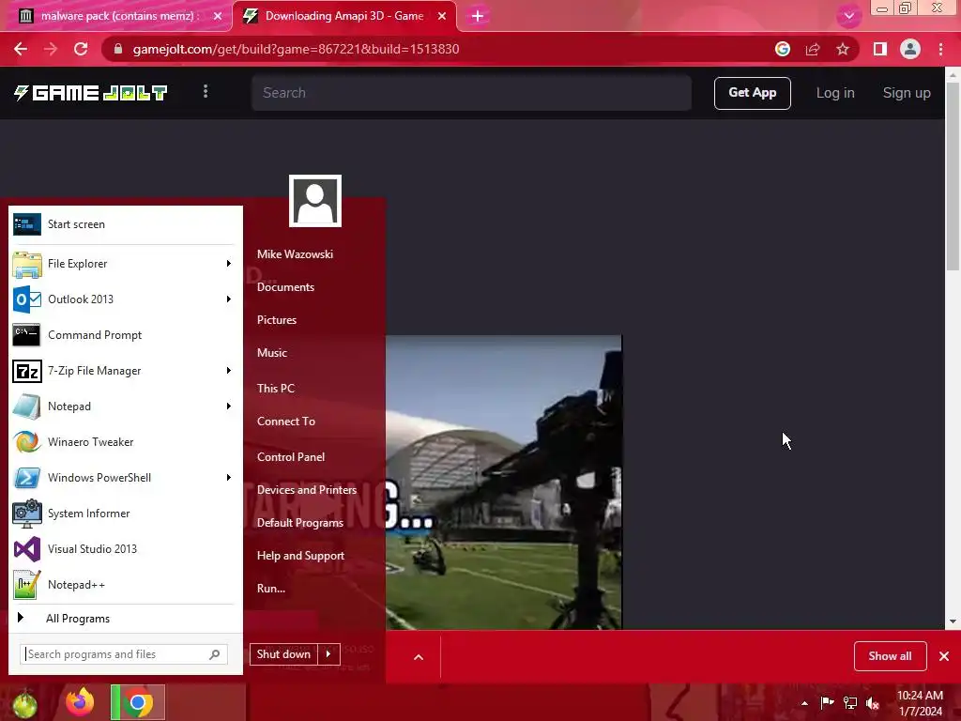
Task: Go back to previous page in Chrome
Action: point(21,49)
